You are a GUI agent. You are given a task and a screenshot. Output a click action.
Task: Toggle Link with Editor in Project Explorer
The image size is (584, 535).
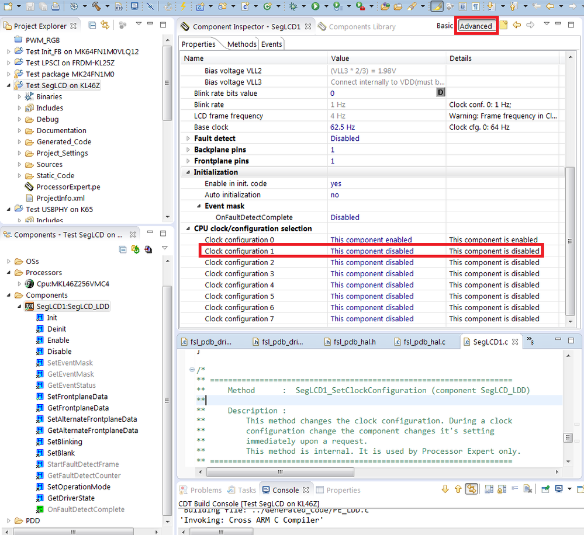pos(105,25)
